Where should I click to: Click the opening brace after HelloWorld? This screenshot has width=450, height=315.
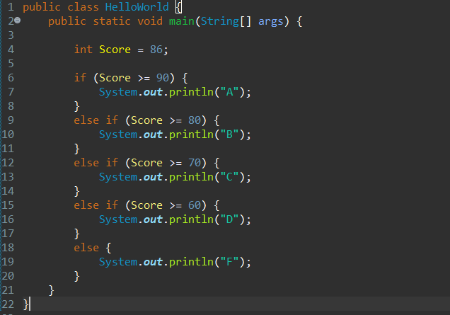pos(178,7)
